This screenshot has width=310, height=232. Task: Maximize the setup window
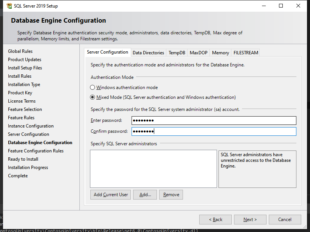click(x=281, y=6)
